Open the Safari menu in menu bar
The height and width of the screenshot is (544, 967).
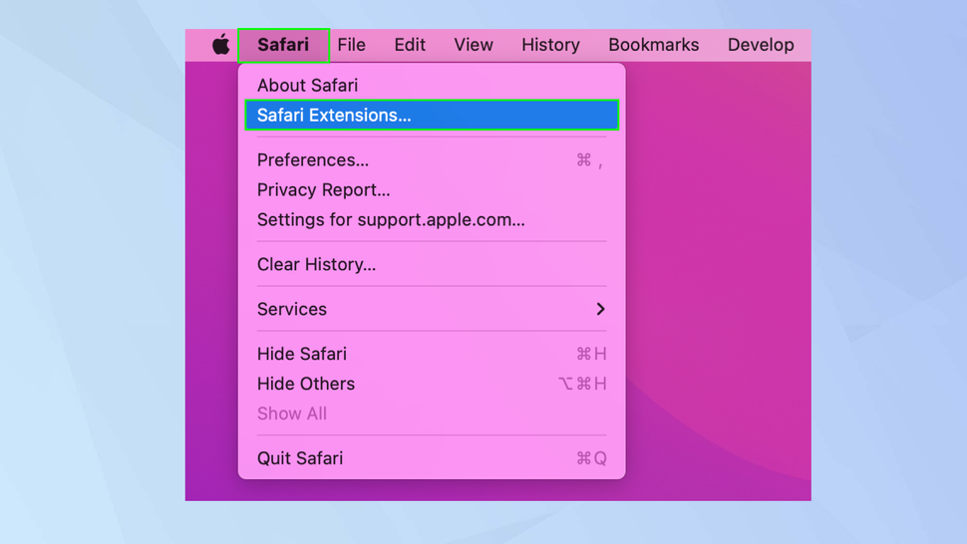(283, 45)
